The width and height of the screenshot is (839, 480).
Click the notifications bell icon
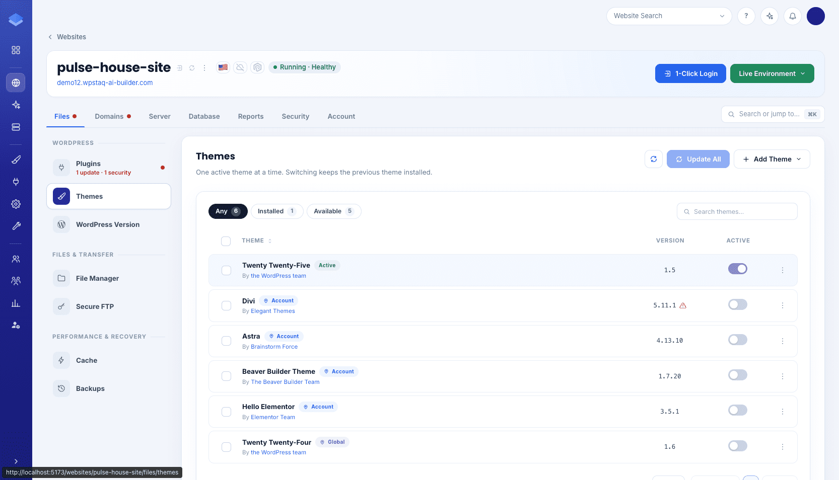click(793, 16)
